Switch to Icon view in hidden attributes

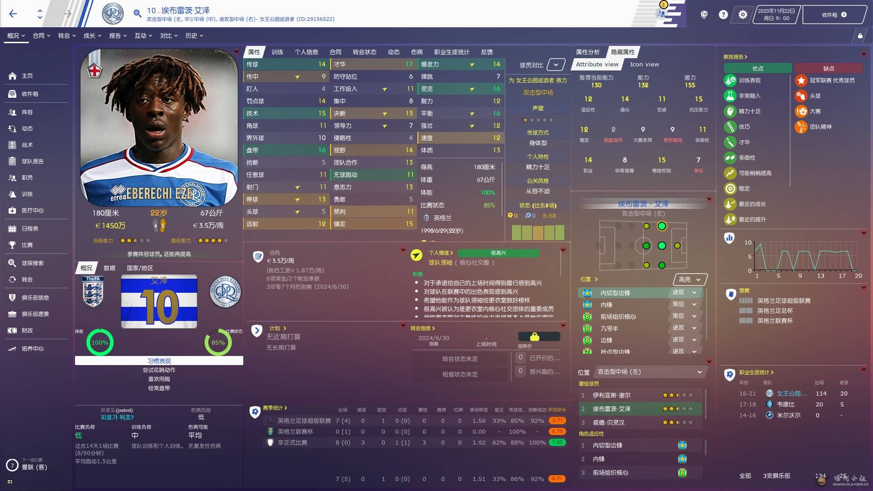coord(644,65)
